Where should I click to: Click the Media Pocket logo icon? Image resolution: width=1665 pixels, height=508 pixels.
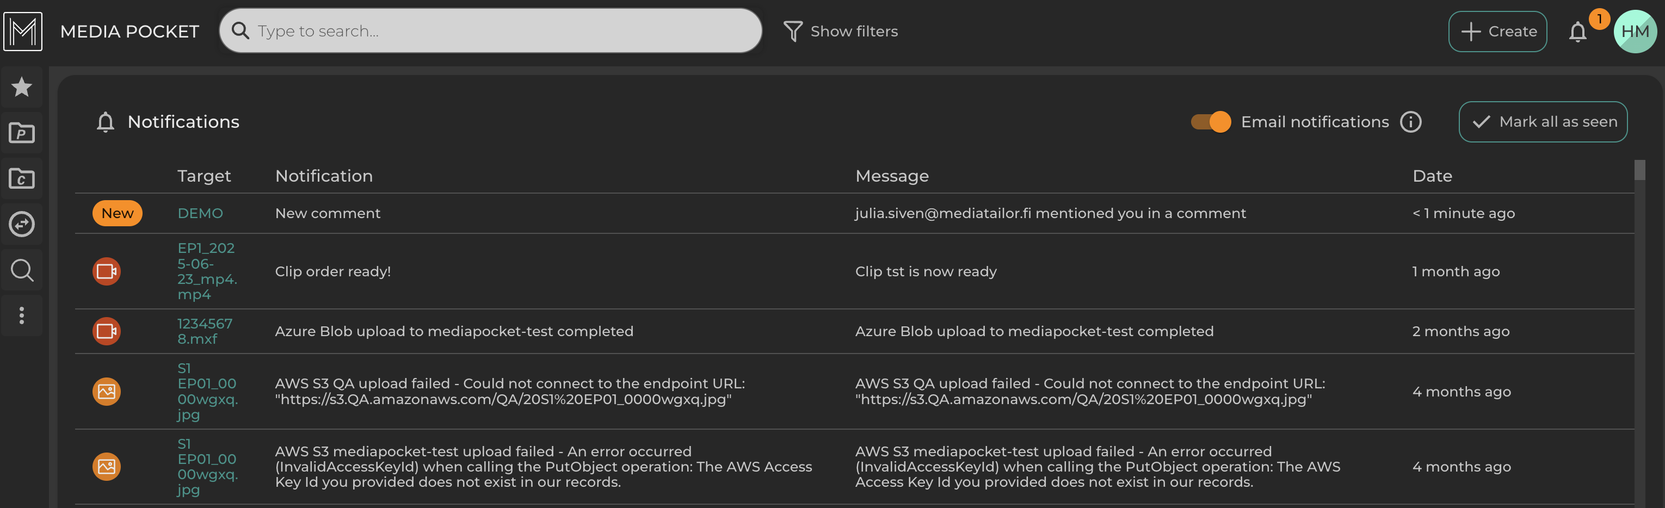[x=23, y=31]
